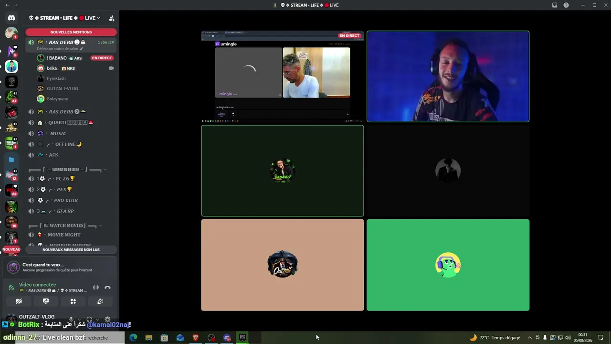Viewport: 611px width, 344px height.
Task: Open Discord app icon in taskbar
Action: (227, 338)
